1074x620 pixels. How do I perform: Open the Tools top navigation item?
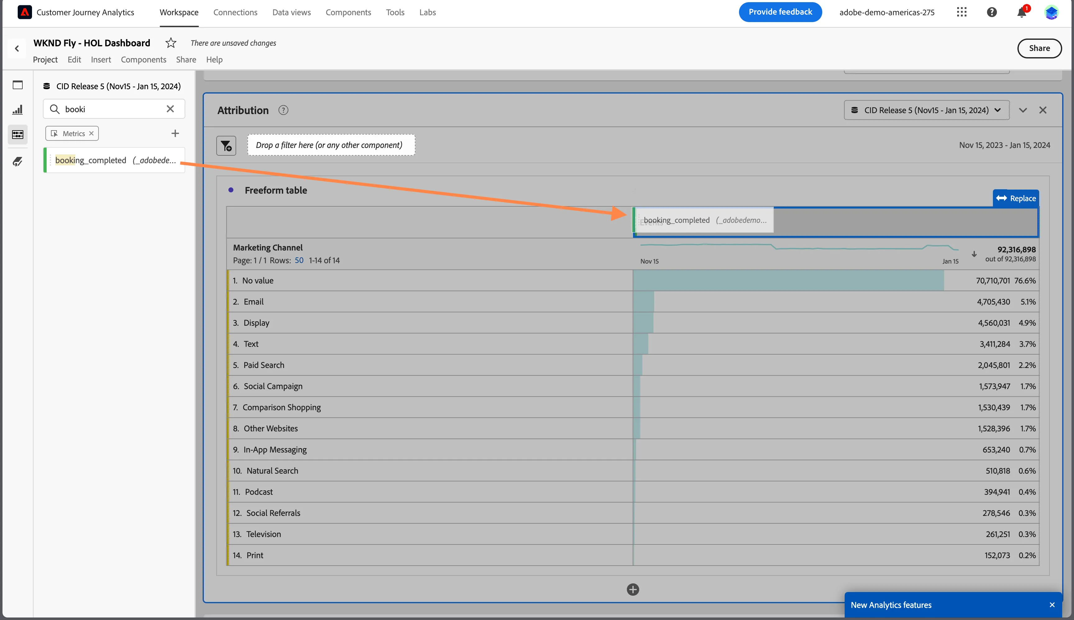pos(395,12)
